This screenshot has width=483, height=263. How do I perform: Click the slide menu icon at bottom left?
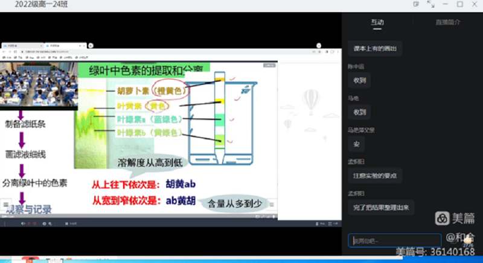[x=5, y=205]
